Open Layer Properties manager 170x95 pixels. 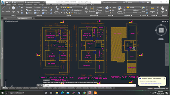tap(57, 10)
